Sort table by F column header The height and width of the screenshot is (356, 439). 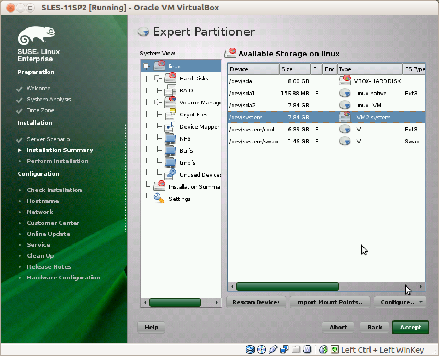click(x=316, y=69)
